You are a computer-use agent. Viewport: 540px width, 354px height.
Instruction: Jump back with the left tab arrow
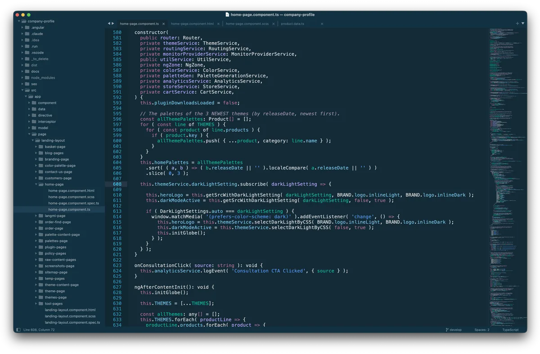[x=109, y=23]
